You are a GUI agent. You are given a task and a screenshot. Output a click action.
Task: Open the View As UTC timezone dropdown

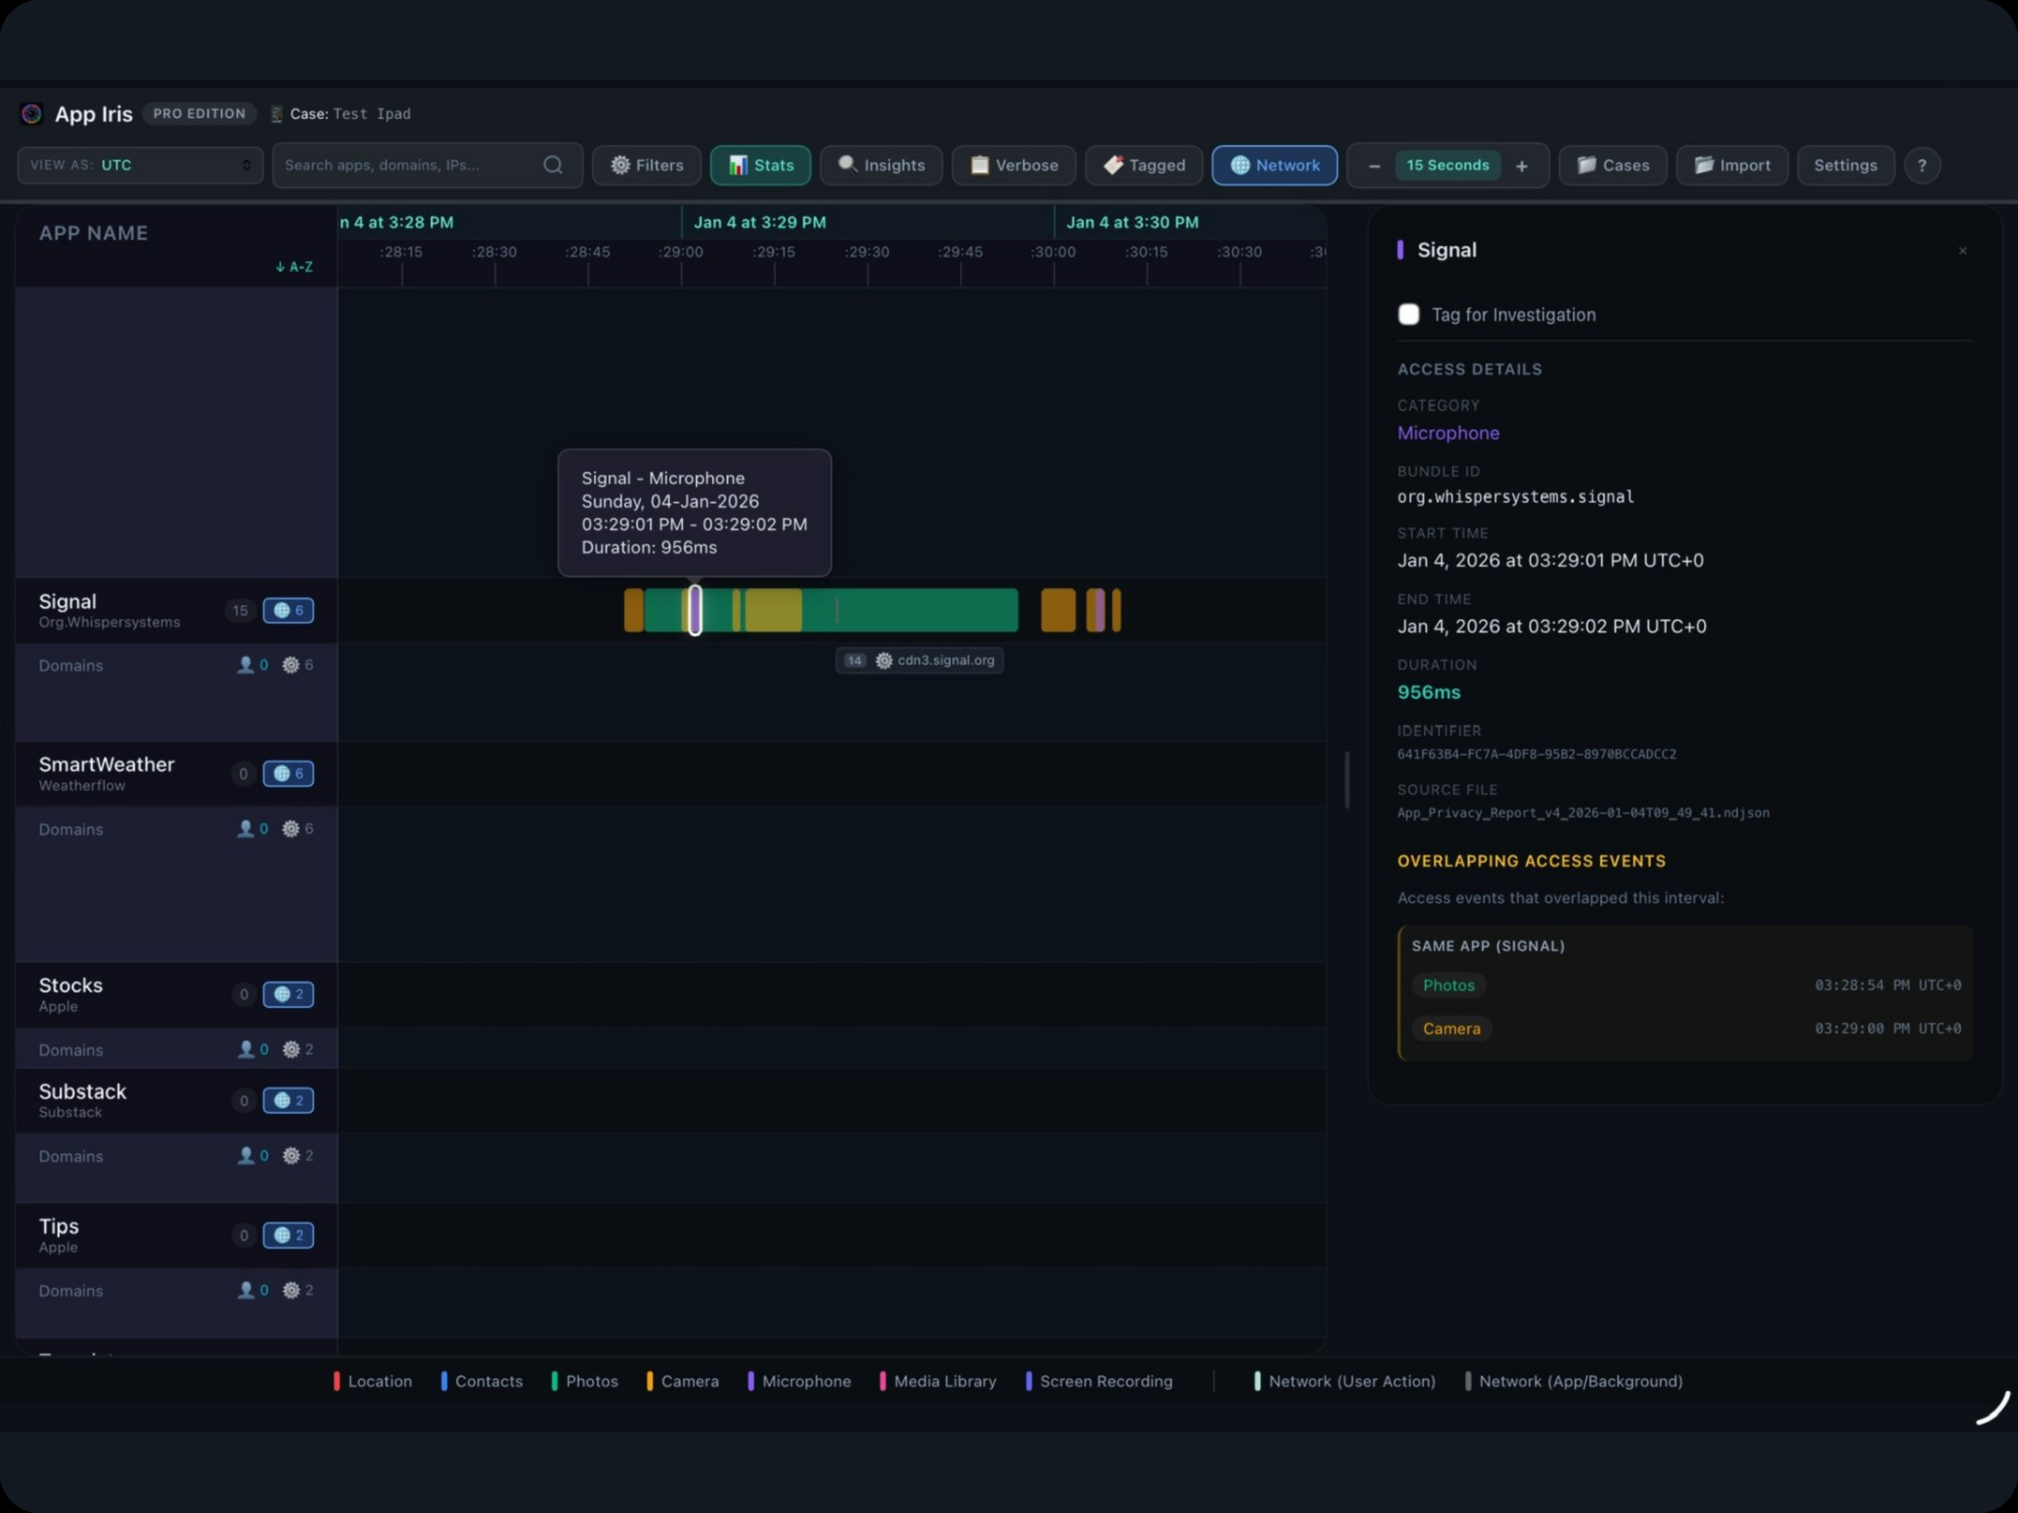point(140,165)
